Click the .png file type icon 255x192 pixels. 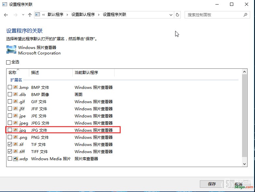(16, 137)
